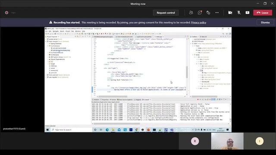Switch to the Snippets tab

click(x=138, y=99)
